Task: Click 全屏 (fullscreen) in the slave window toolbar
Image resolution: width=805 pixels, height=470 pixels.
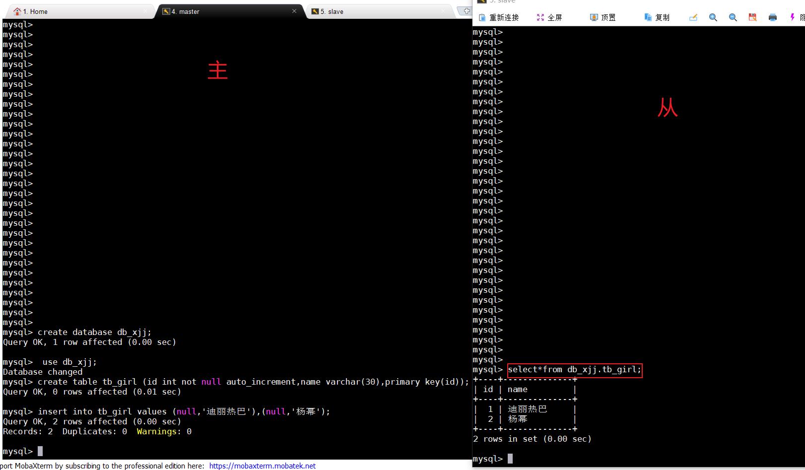Action: click(549, 17)
